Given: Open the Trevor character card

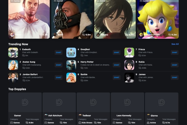Looking at the screenshot, I should point(29,19).
